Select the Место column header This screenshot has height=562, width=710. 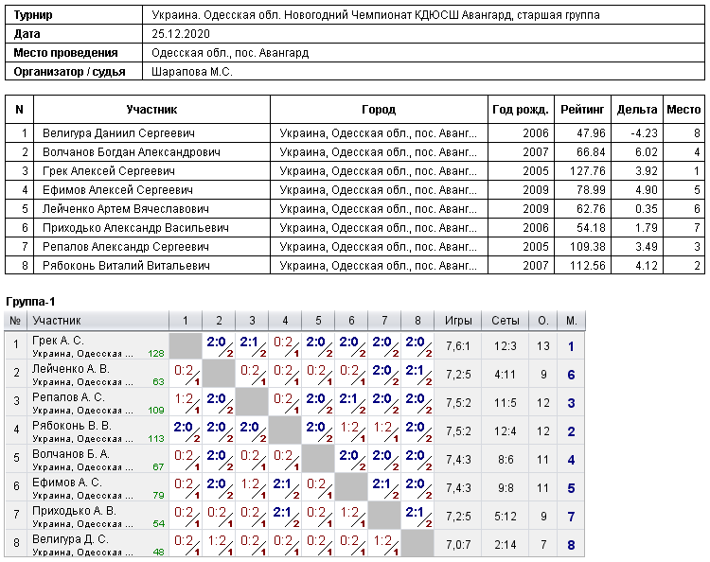(x=683, y=110)
